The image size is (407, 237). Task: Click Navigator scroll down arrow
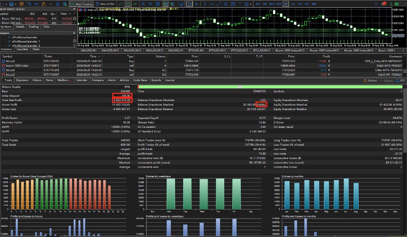75,45
